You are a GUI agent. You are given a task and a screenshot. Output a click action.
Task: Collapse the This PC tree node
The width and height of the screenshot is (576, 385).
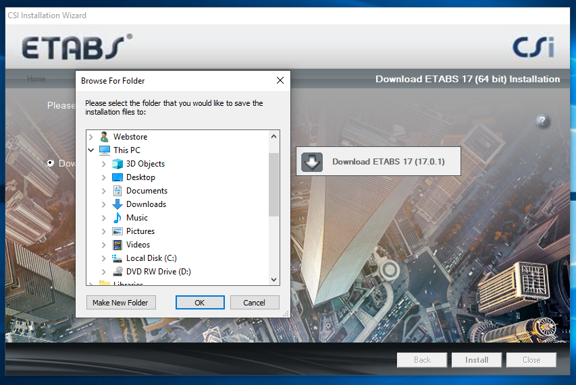[91, 150]
